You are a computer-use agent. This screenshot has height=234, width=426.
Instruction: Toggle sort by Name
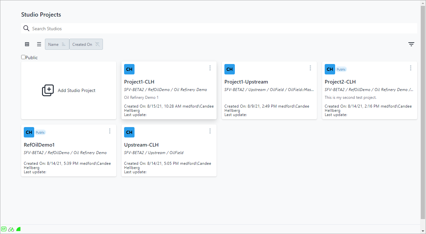pos(57,44)
